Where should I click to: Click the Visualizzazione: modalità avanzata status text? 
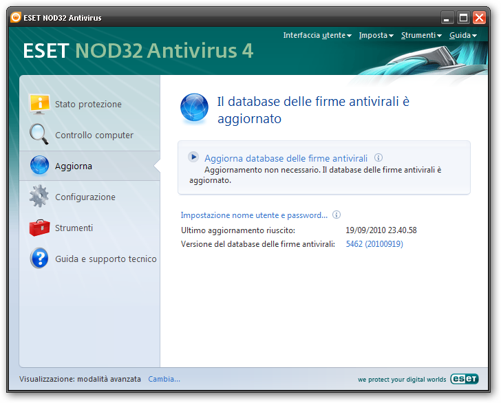coord(80,379)
